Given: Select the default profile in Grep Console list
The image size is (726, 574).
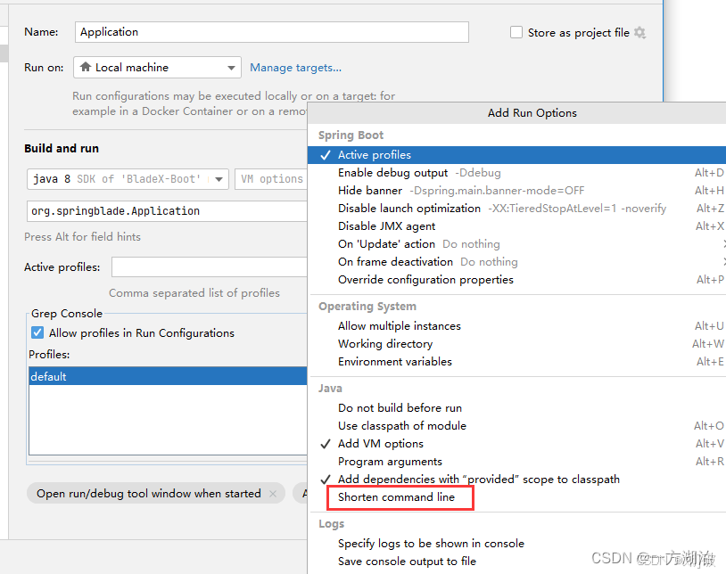Looking at the screenshot, I should coord(168,376).
